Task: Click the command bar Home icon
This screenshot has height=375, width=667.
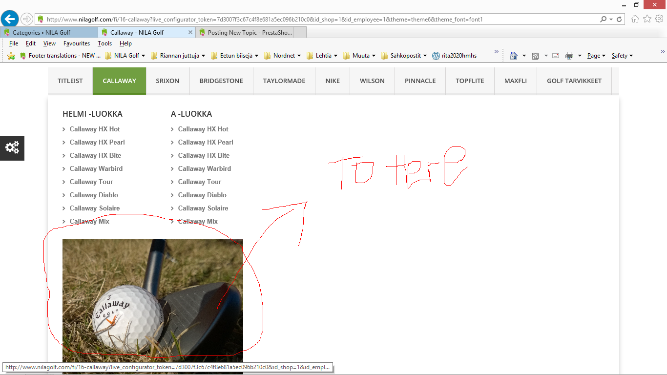Action: point(514,56)
